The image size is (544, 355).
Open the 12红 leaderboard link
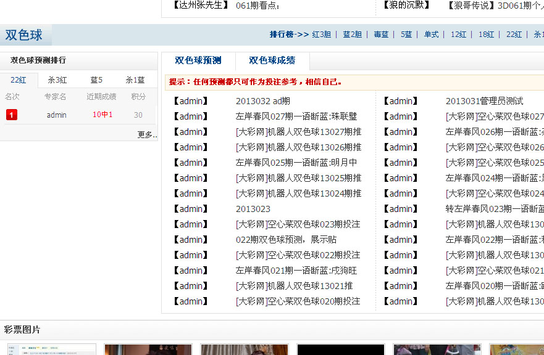coord(458,35)
